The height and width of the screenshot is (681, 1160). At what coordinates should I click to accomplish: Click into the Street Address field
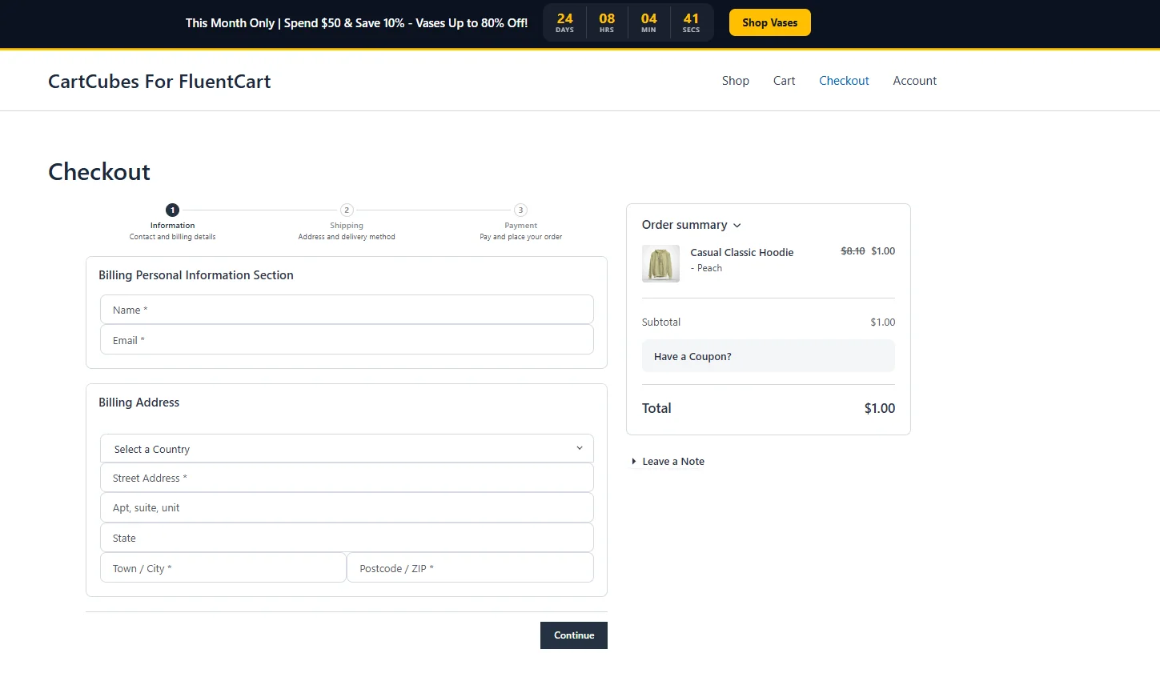tap(347, 478)
